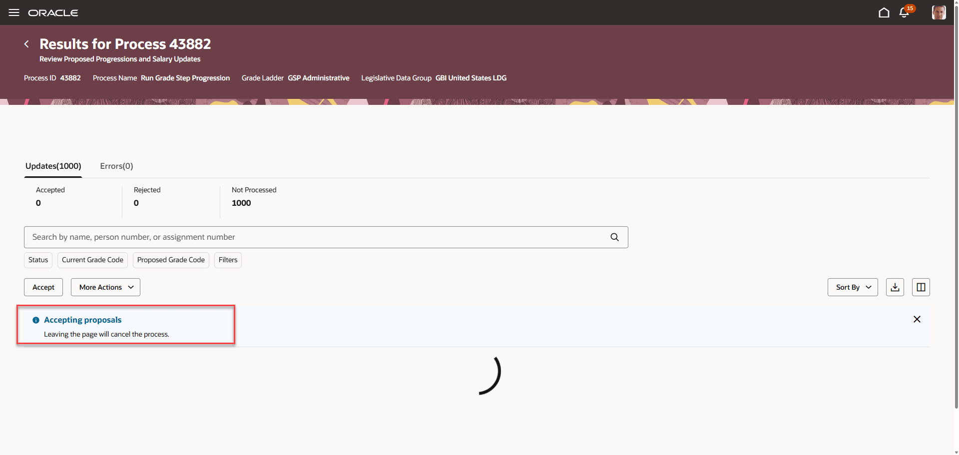The image size is (959, 455).
Task: Click the Not Processed count 1000
Action: point(241,203)
